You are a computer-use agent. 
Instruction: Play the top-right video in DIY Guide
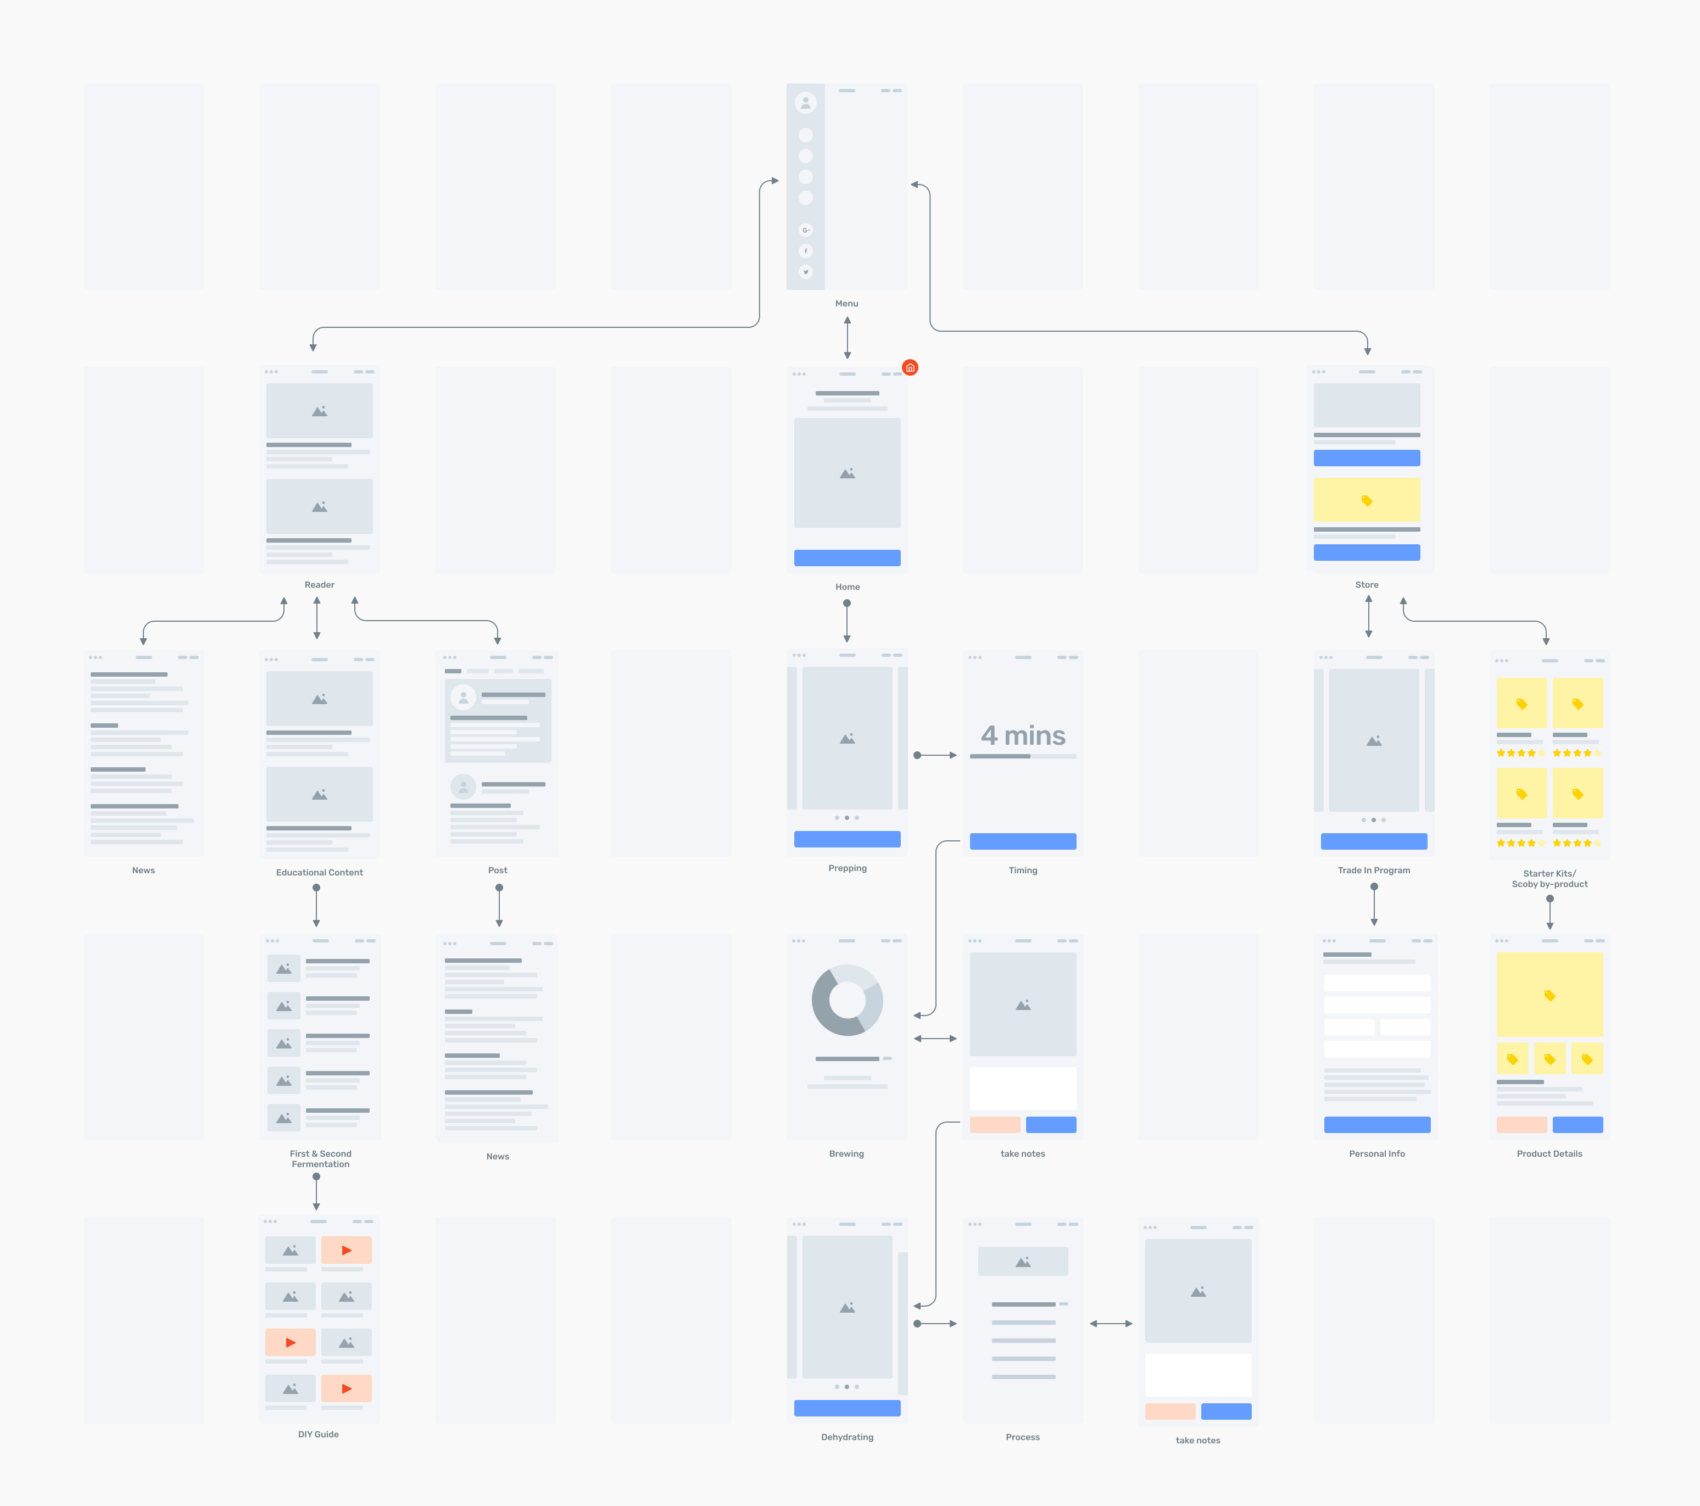click(346, 1250)
